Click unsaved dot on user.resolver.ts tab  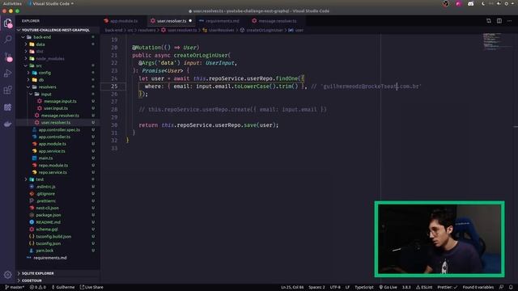pos(190,21)
